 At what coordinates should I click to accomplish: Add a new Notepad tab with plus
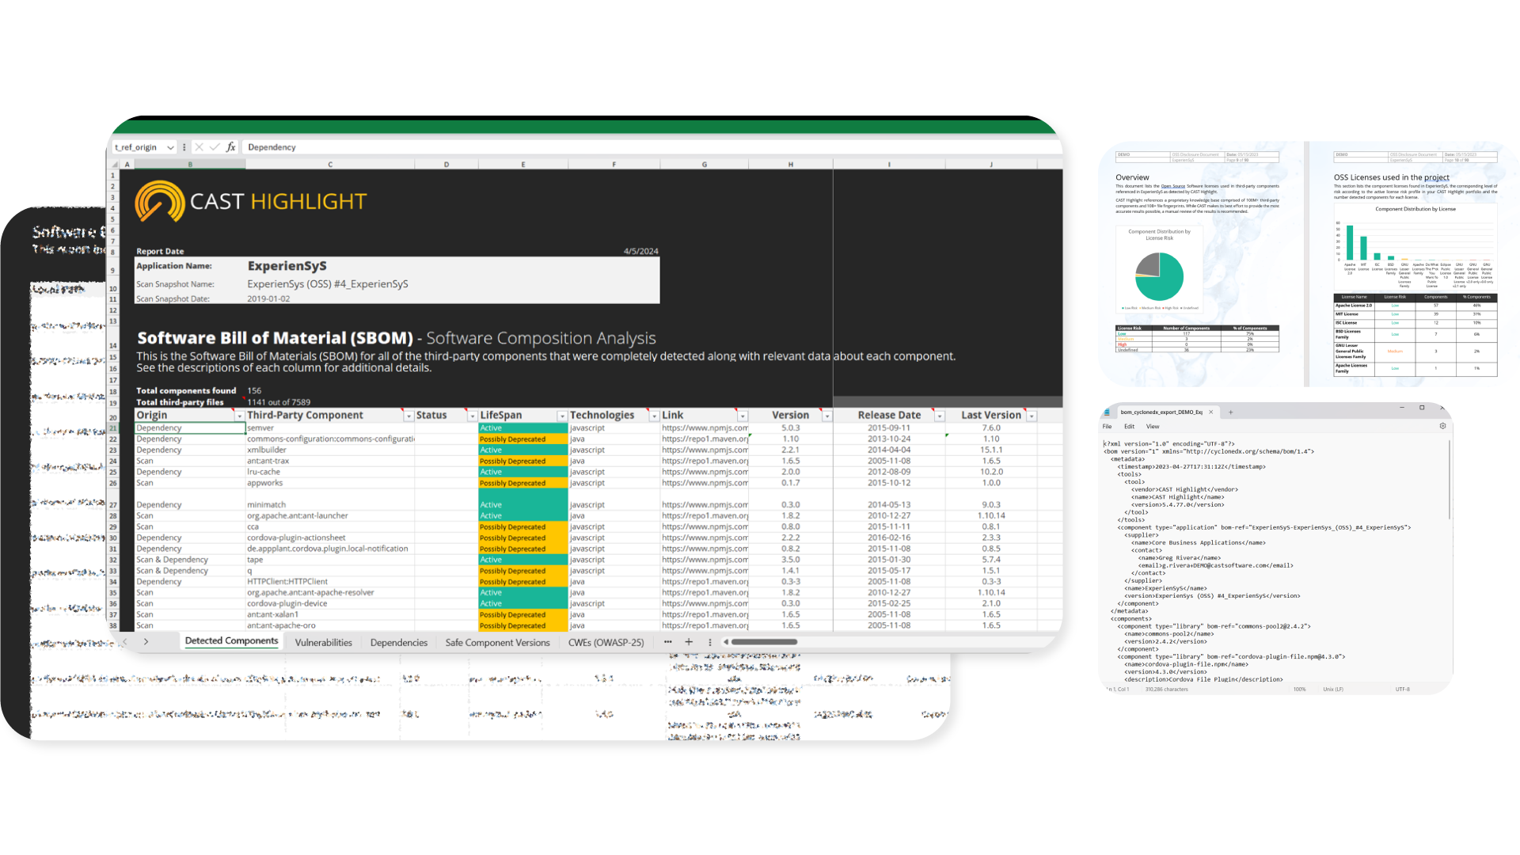1230,412
